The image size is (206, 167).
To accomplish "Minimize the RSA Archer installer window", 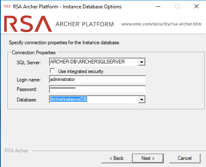I will (x=158, y=6).
